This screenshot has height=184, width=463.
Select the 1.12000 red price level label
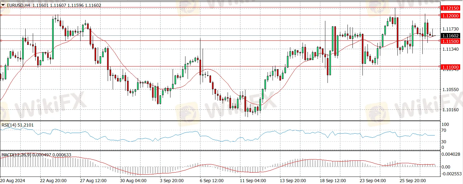tap(451, 16)
